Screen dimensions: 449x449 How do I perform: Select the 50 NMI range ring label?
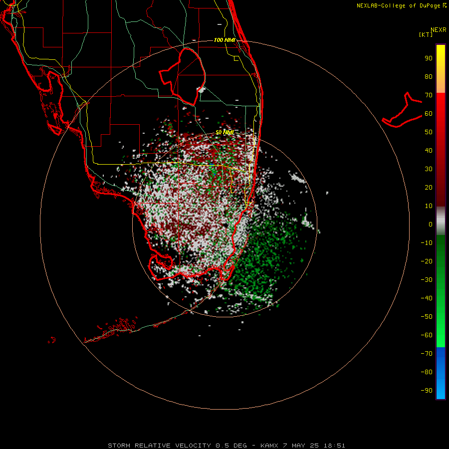tap(225, 132)
